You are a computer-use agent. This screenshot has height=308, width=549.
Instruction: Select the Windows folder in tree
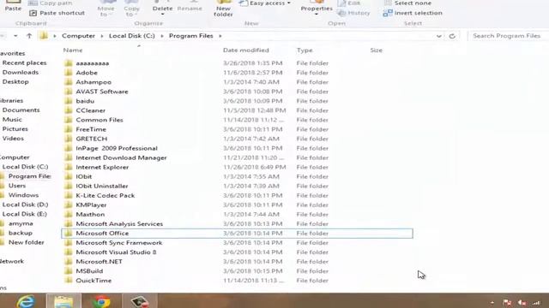click(23, 195)
